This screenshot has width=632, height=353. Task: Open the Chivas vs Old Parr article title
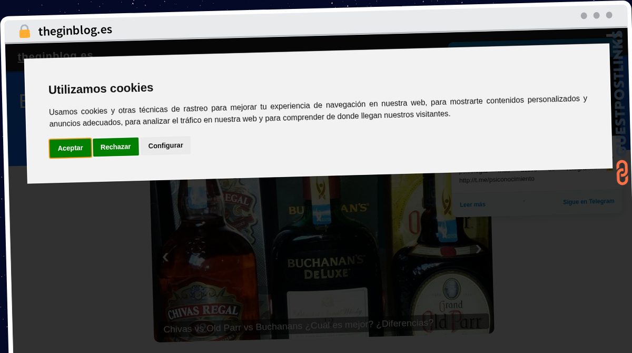(x=298, y=325)
